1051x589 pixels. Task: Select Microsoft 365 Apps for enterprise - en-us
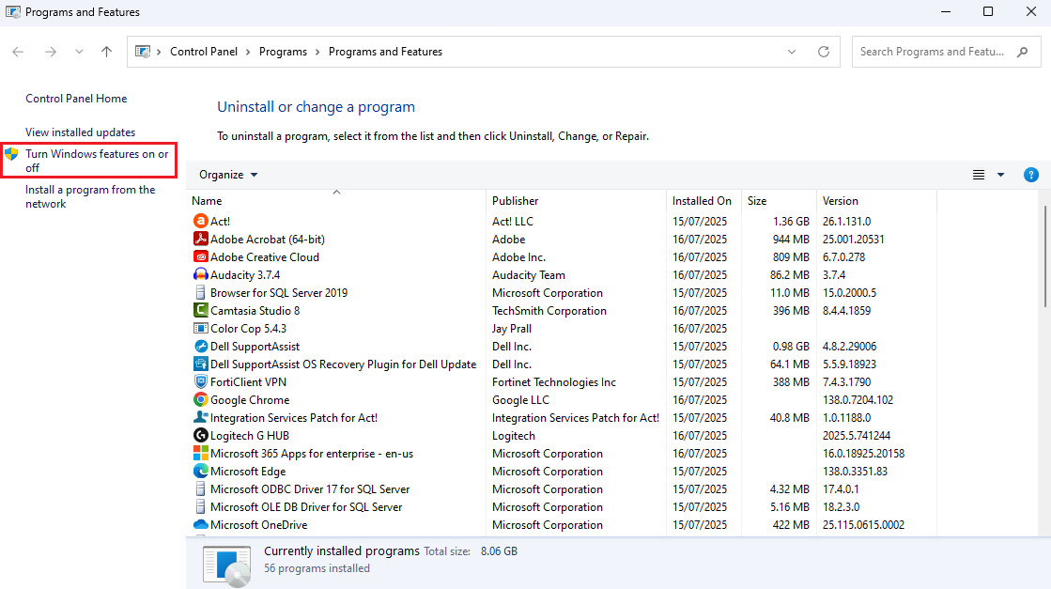click(312, 454)
